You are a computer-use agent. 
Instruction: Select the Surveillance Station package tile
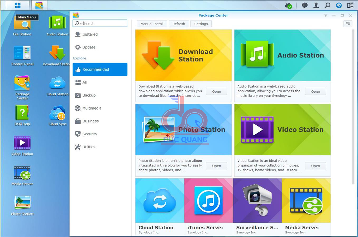[257, 207]
